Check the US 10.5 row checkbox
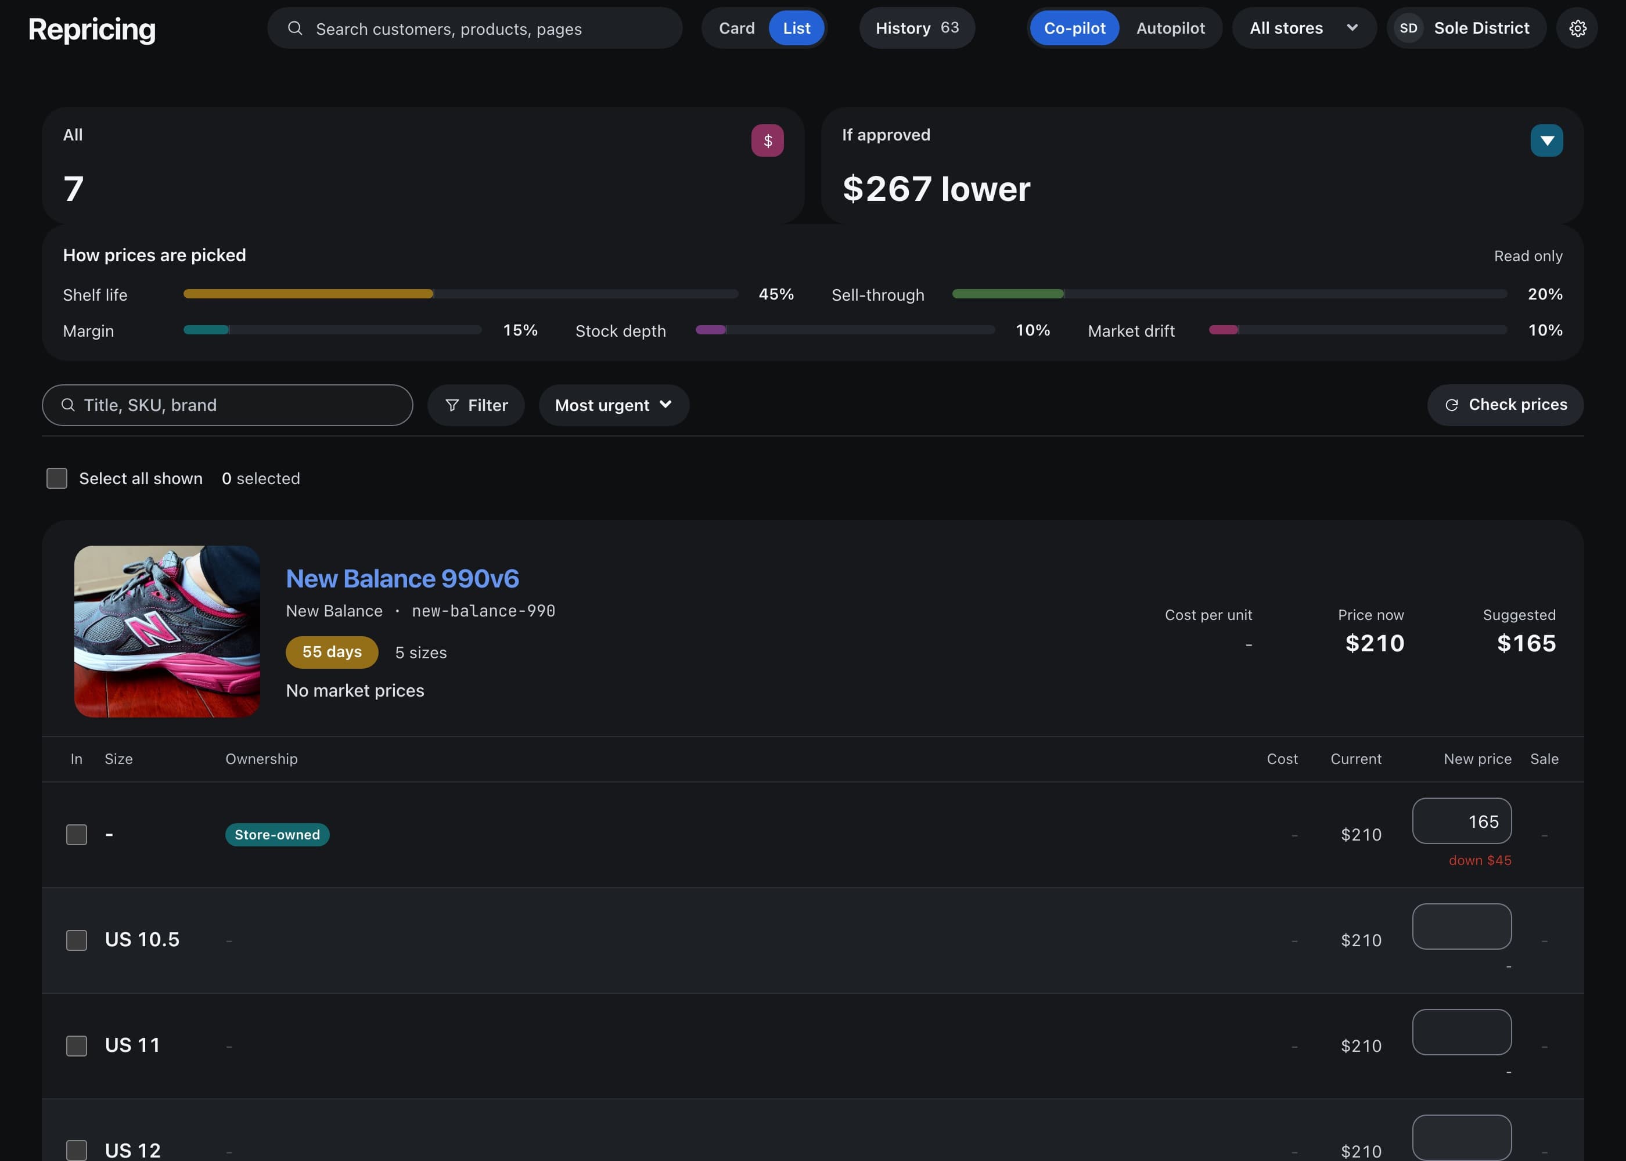Screen dimensions: 1626x1161 pos(77,940)
